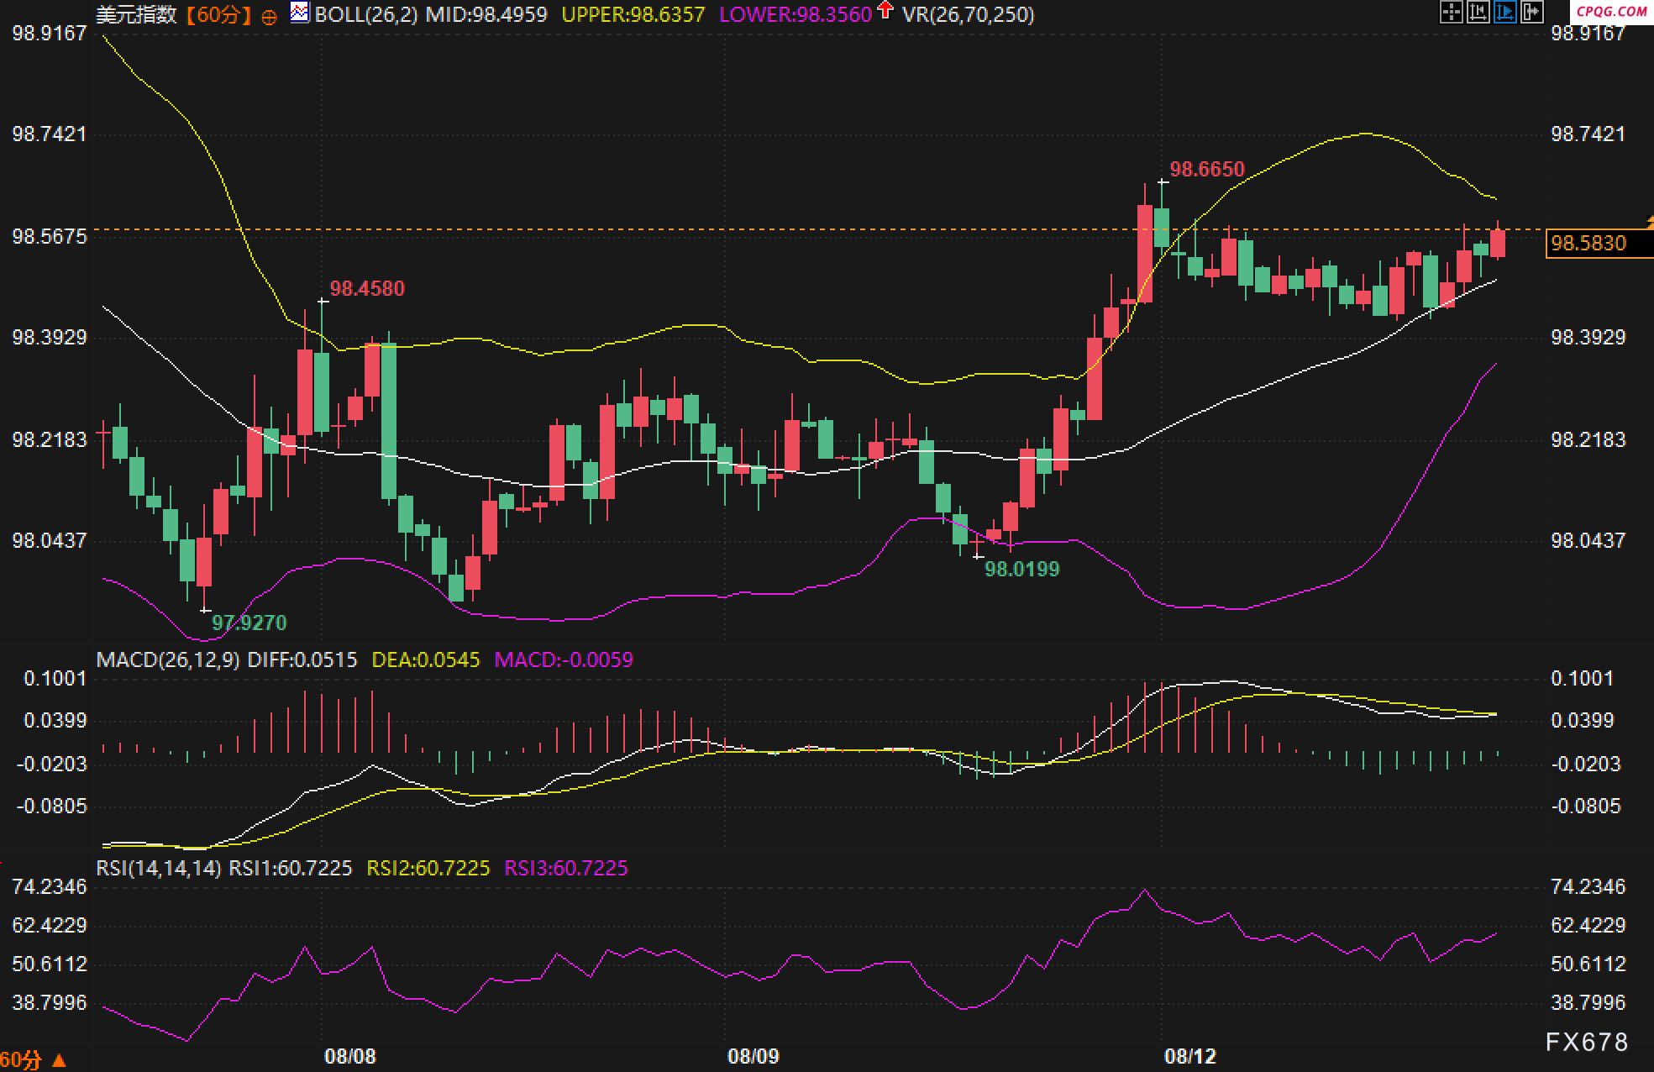Toggle the highlighted blue axis playback icon
Screen dimensions: 1654x1072
click(1504, 12)
